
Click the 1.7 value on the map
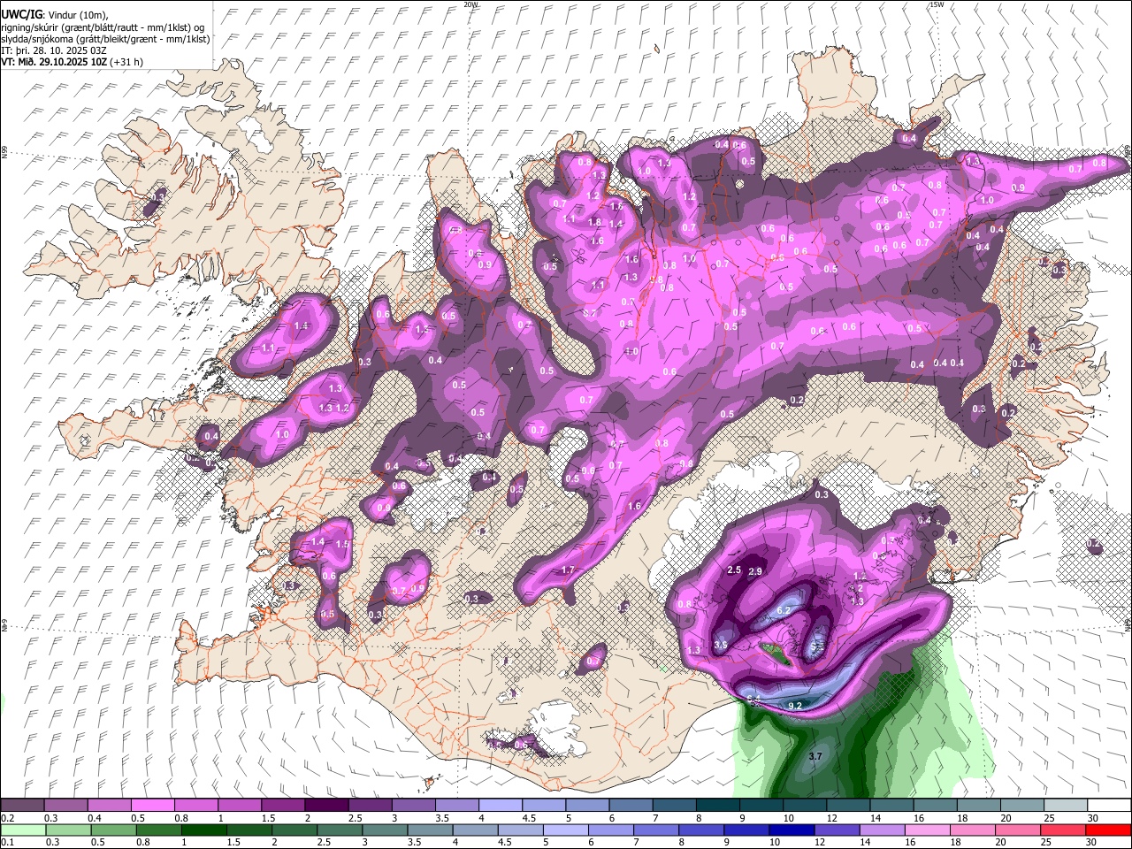(x=568, y=570)
